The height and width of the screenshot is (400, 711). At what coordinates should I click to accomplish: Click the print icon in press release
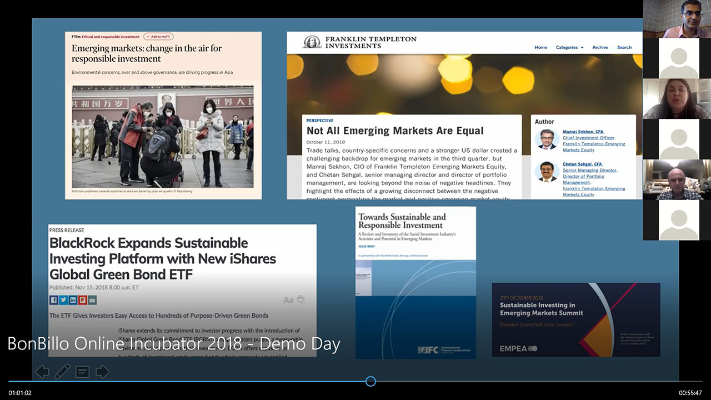[x=301, y=299]
